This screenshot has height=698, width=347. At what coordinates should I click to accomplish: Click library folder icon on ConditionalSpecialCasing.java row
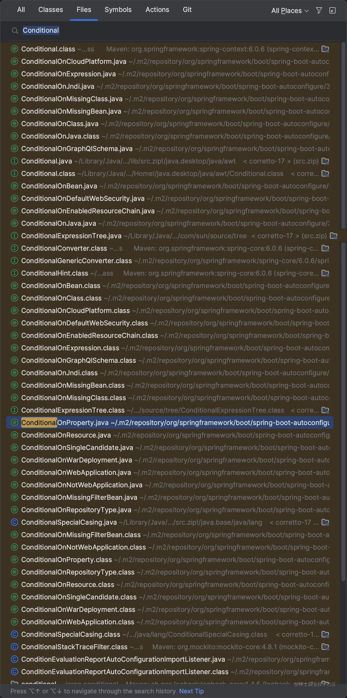(325, 522)
